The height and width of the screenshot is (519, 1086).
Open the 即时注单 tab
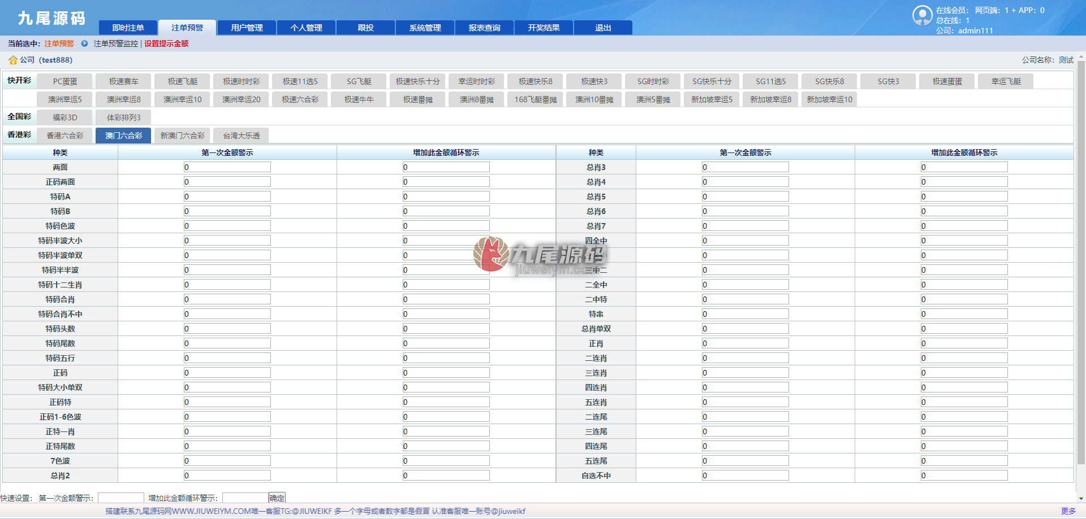pos(128,28)
